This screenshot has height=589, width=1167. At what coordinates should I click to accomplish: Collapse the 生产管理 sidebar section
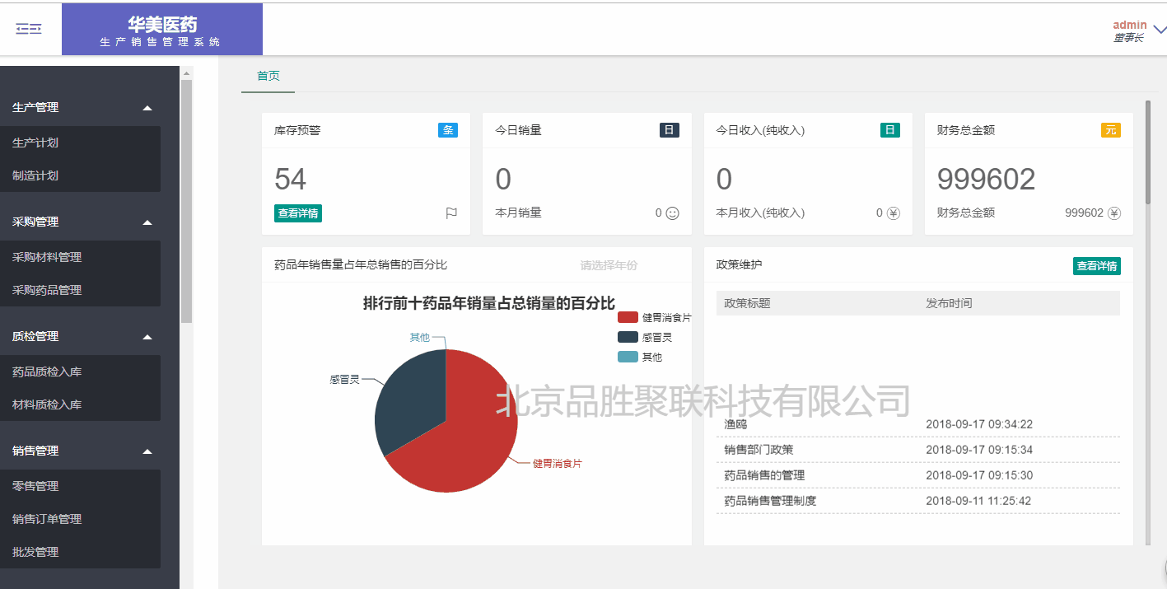[147, 108]
